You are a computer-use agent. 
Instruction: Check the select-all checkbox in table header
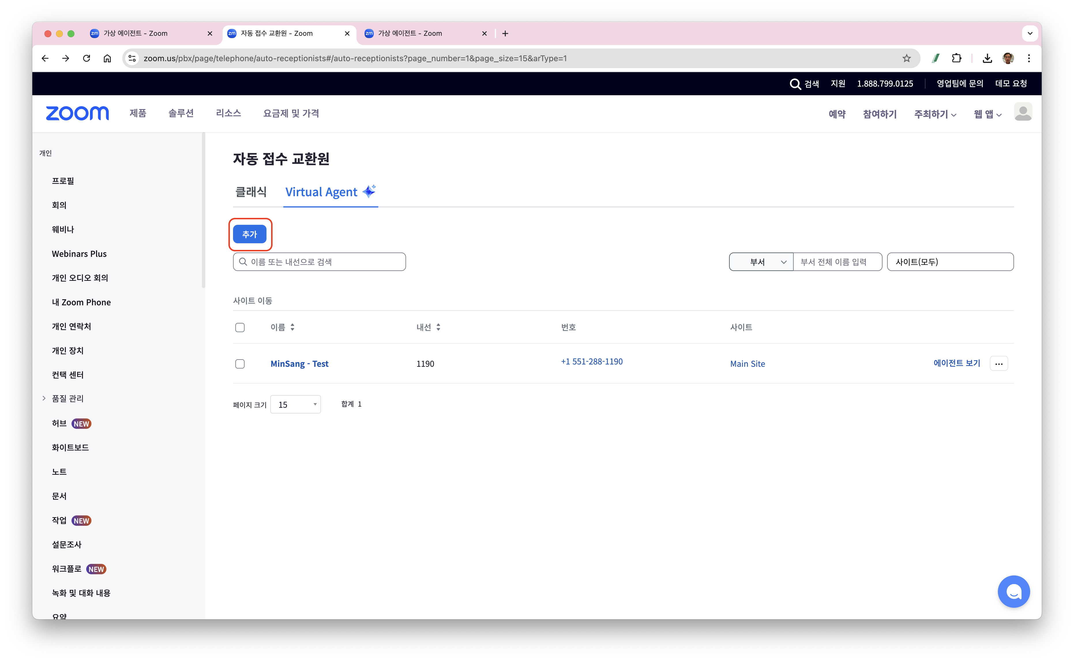click(240, 328)
